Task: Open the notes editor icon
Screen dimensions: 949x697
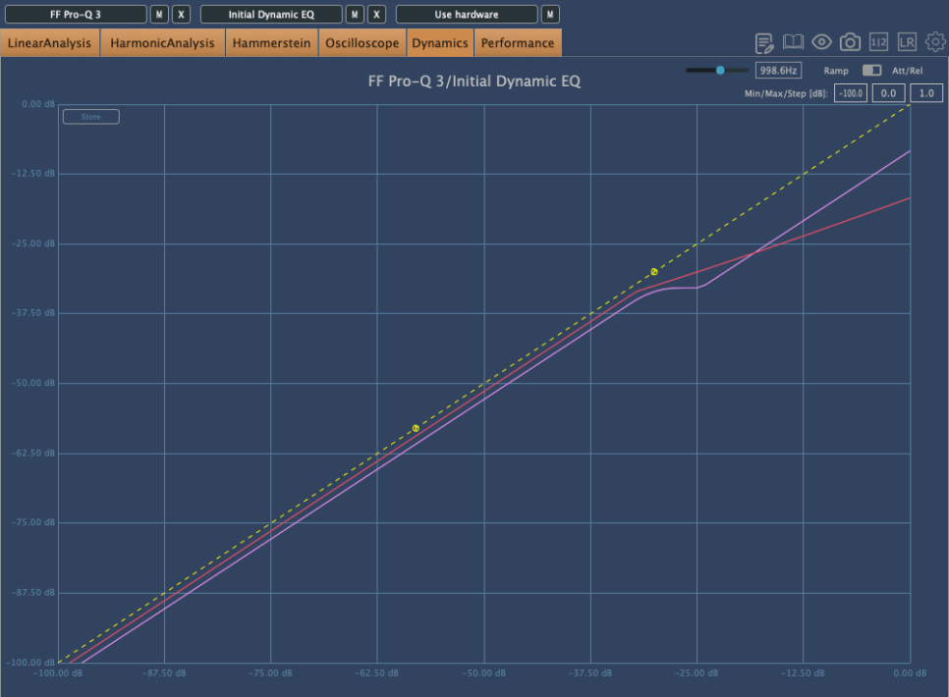Action: (764, 43)
